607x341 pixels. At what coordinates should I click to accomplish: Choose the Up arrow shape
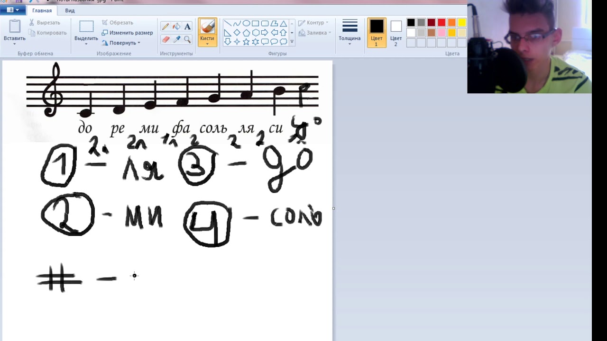coord(283,33)
